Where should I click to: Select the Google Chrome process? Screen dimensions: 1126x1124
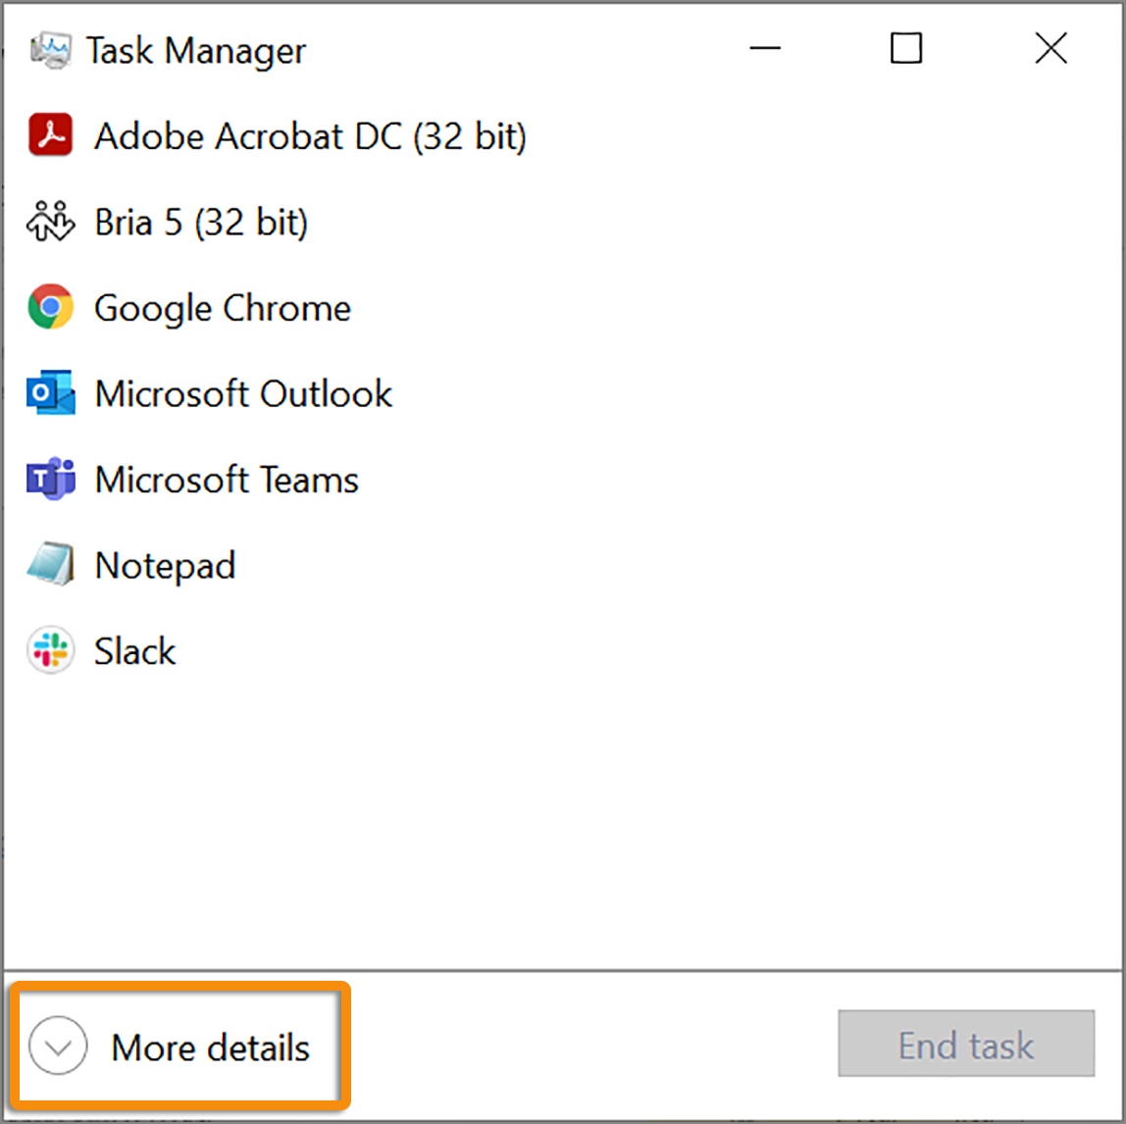coord(222,308)
